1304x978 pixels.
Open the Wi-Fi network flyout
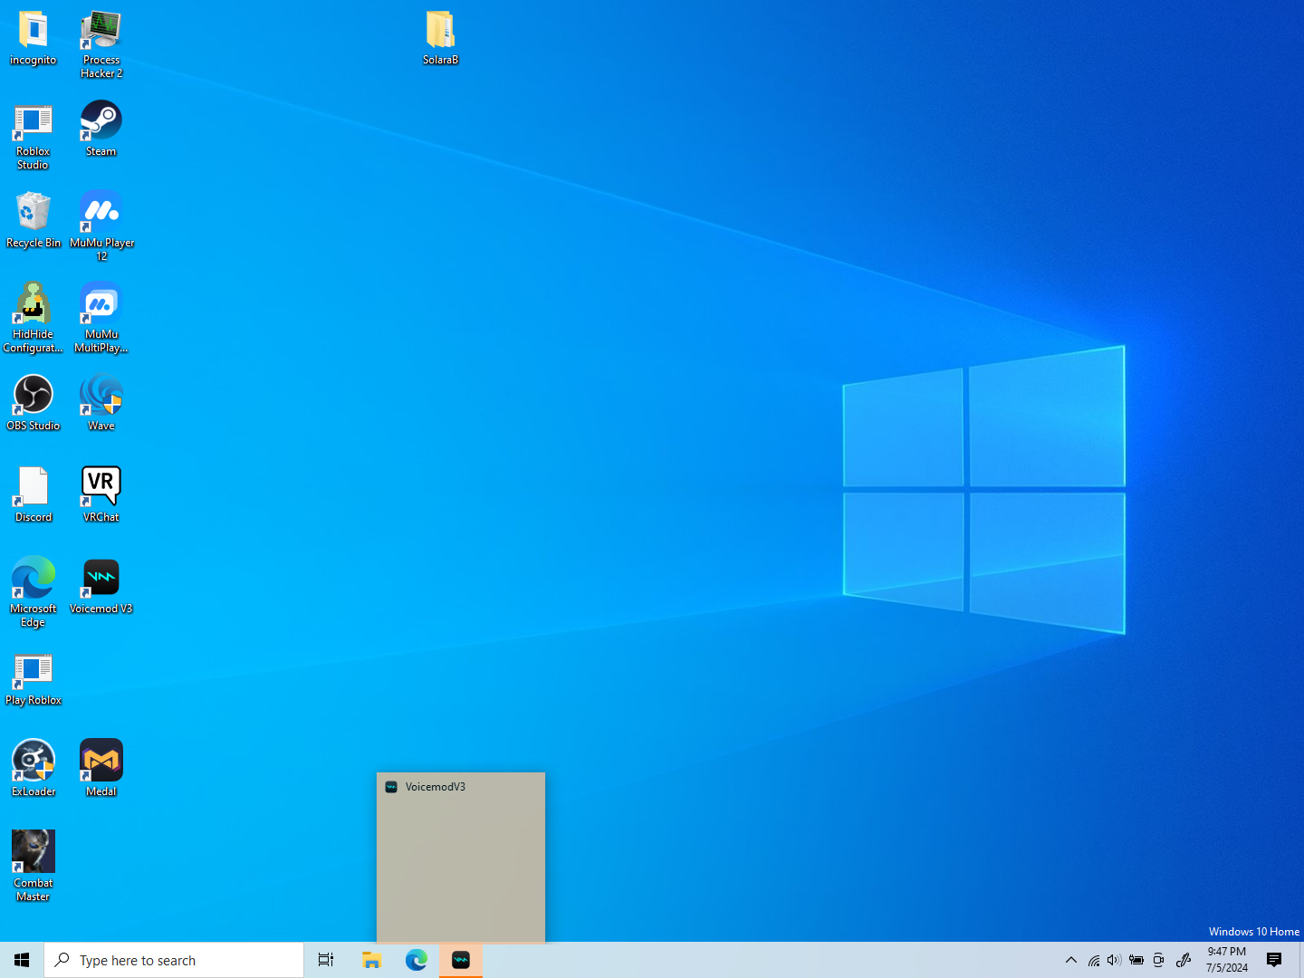(1094, 960)
